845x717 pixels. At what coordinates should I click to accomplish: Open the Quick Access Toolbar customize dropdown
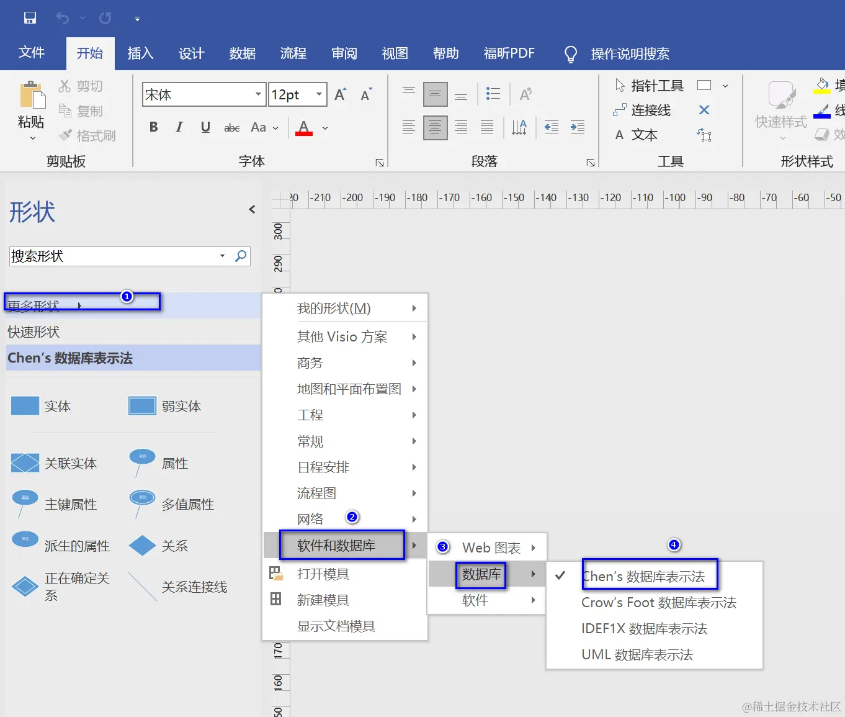pos(137,19)
